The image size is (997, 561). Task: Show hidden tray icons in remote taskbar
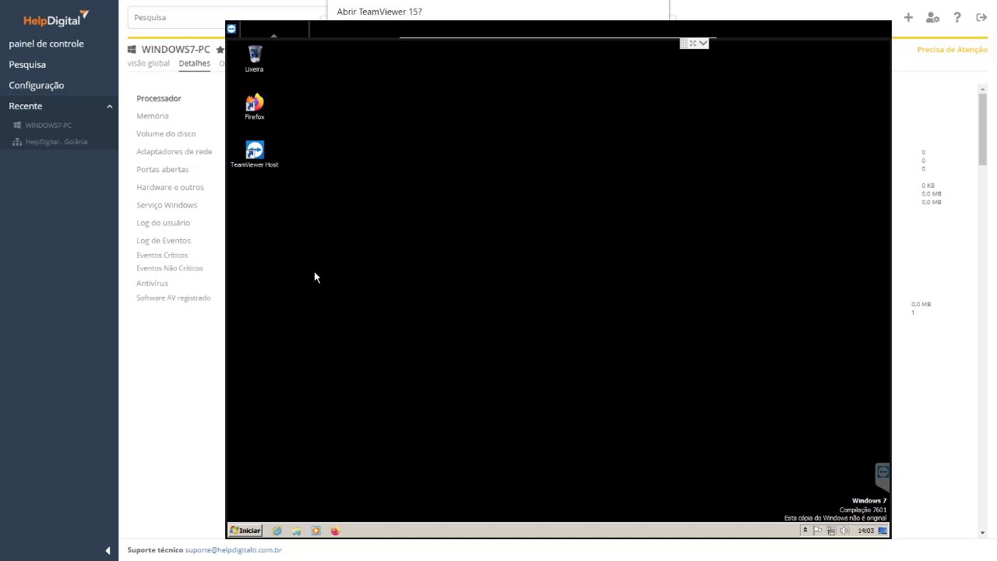pos(805,531)
